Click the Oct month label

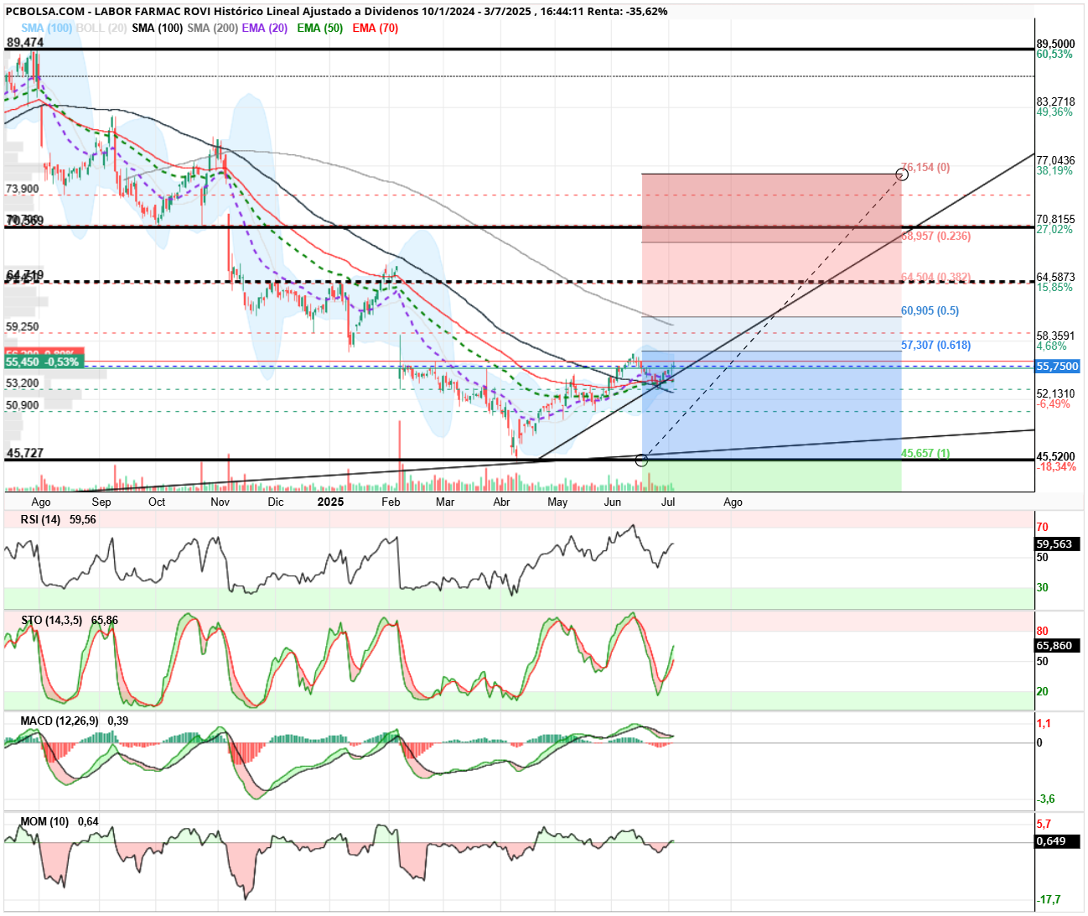click(157, 502)
